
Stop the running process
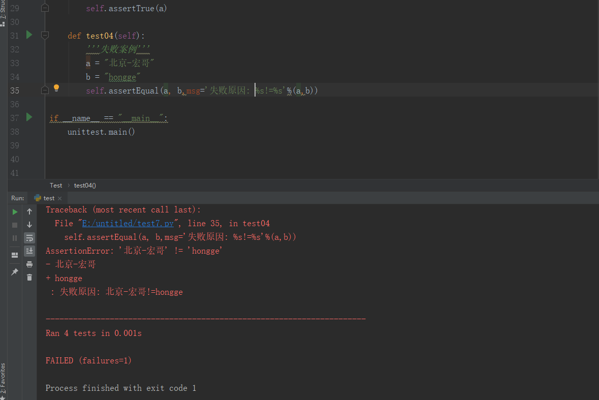[15, 225]
